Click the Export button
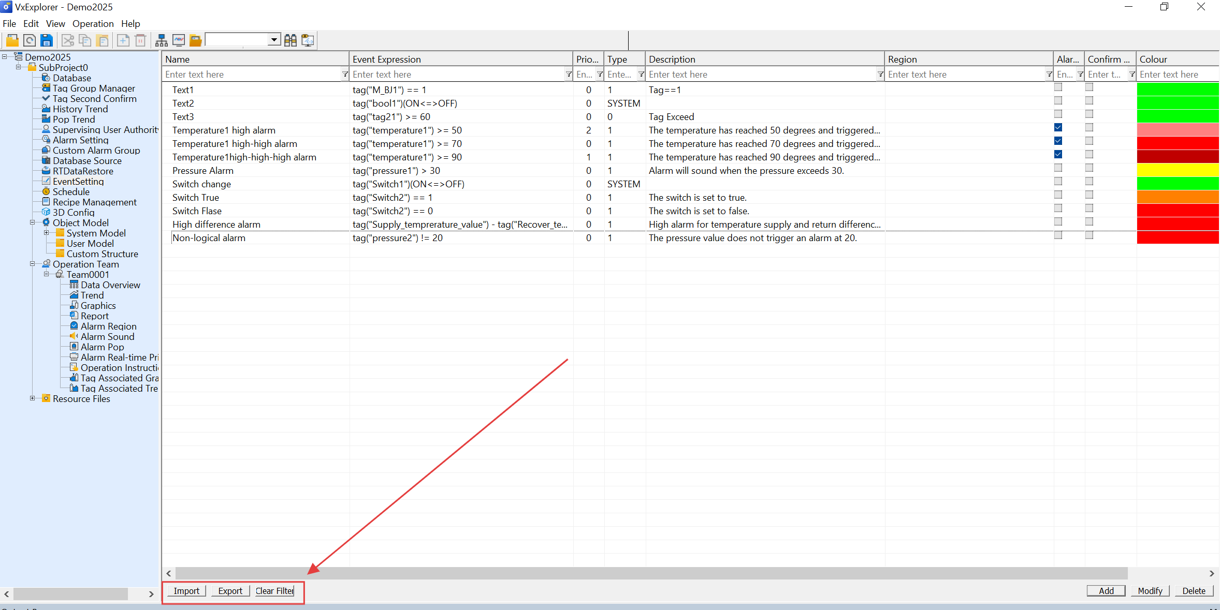Screen dimensions: 1220x610 coord(230,591)
